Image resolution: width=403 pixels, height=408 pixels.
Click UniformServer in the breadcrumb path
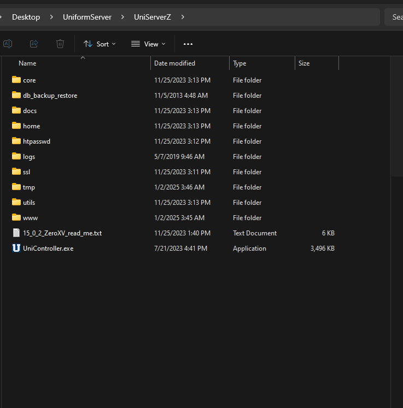tap(87, 17)
